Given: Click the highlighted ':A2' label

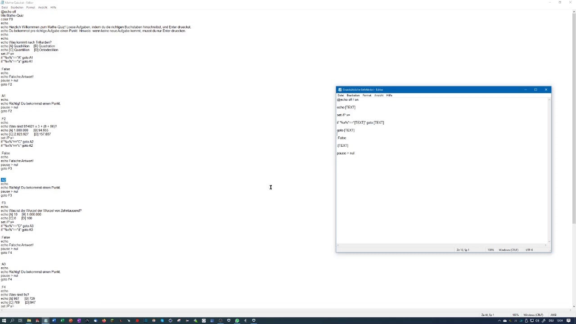Looking at the screenshot, I should pyautogui.click(x=3, y=180).
